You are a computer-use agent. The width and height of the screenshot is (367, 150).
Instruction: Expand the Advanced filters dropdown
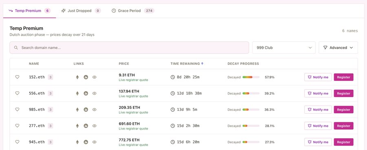tap(338, 48)
